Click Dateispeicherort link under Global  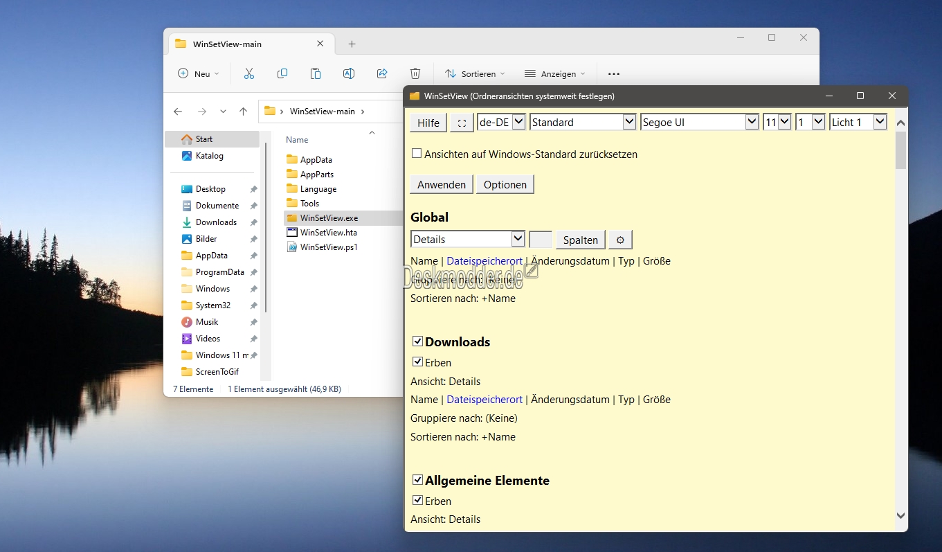(484, 261)
